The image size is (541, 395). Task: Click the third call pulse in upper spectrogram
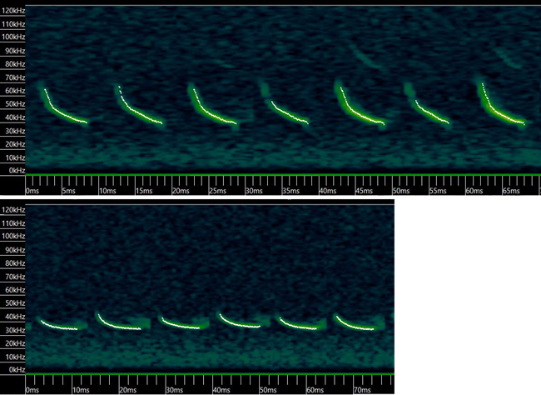(210, 112)
